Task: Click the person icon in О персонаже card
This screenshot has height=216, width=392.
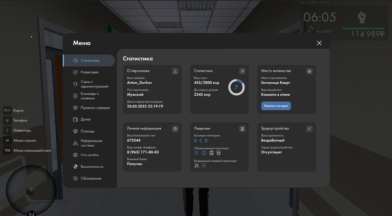Action: click(x=175, y=71)
